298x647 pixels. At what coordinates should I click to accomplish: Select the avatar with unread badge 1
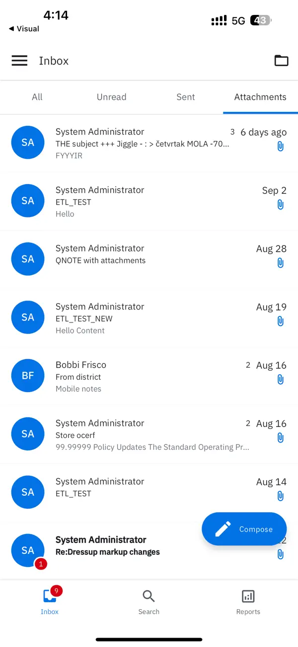click(28, 550)
